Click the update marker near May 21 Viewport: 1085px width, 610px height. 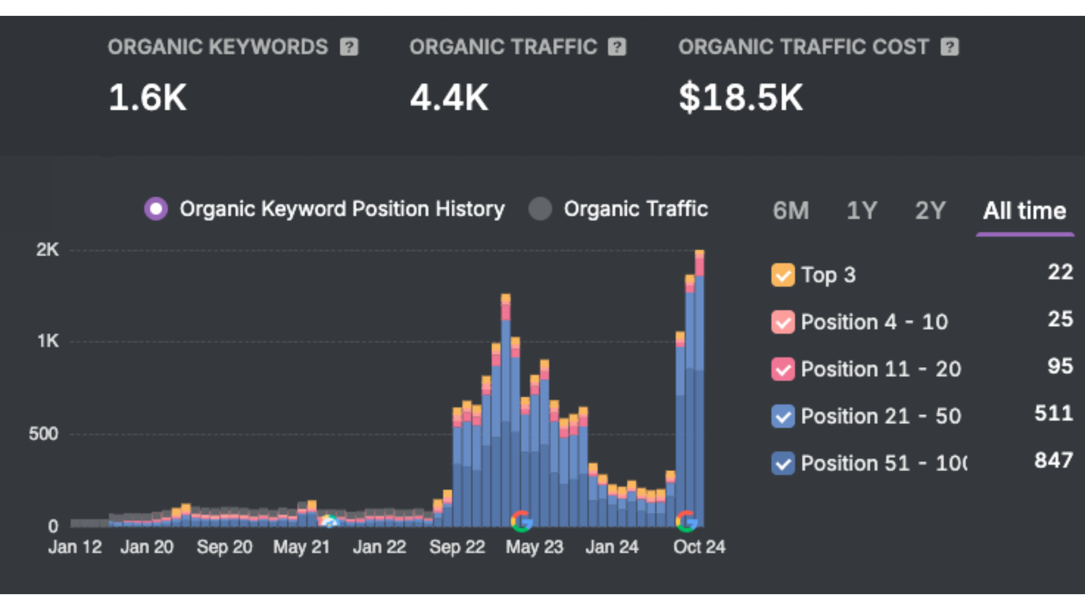coord(329,522)
